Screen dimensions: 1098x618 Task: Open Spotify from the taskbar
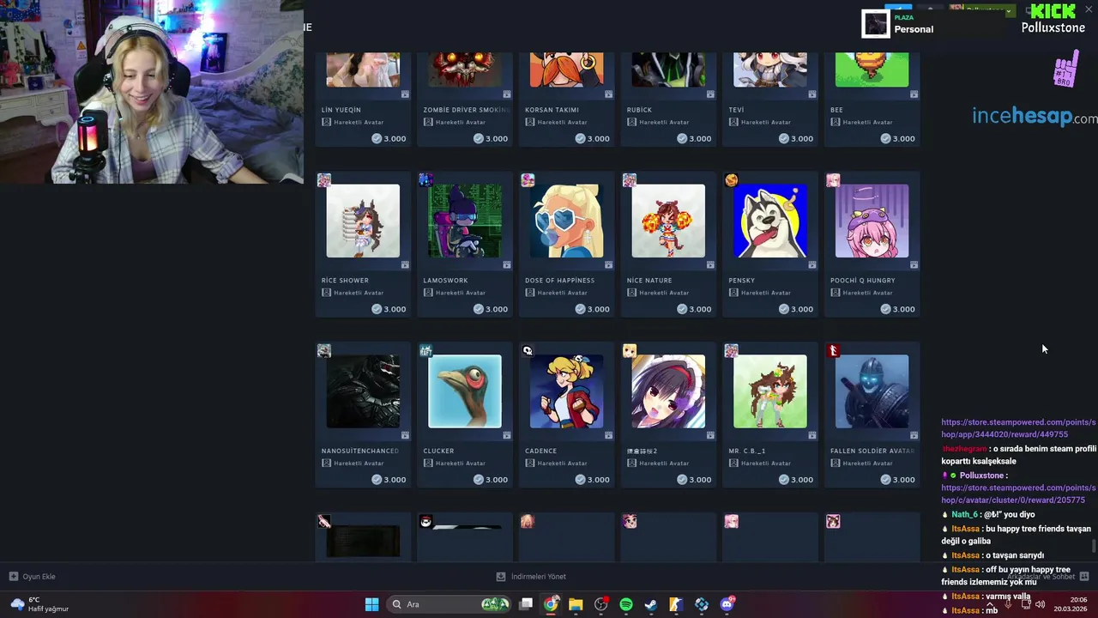(x=626, y=604)
